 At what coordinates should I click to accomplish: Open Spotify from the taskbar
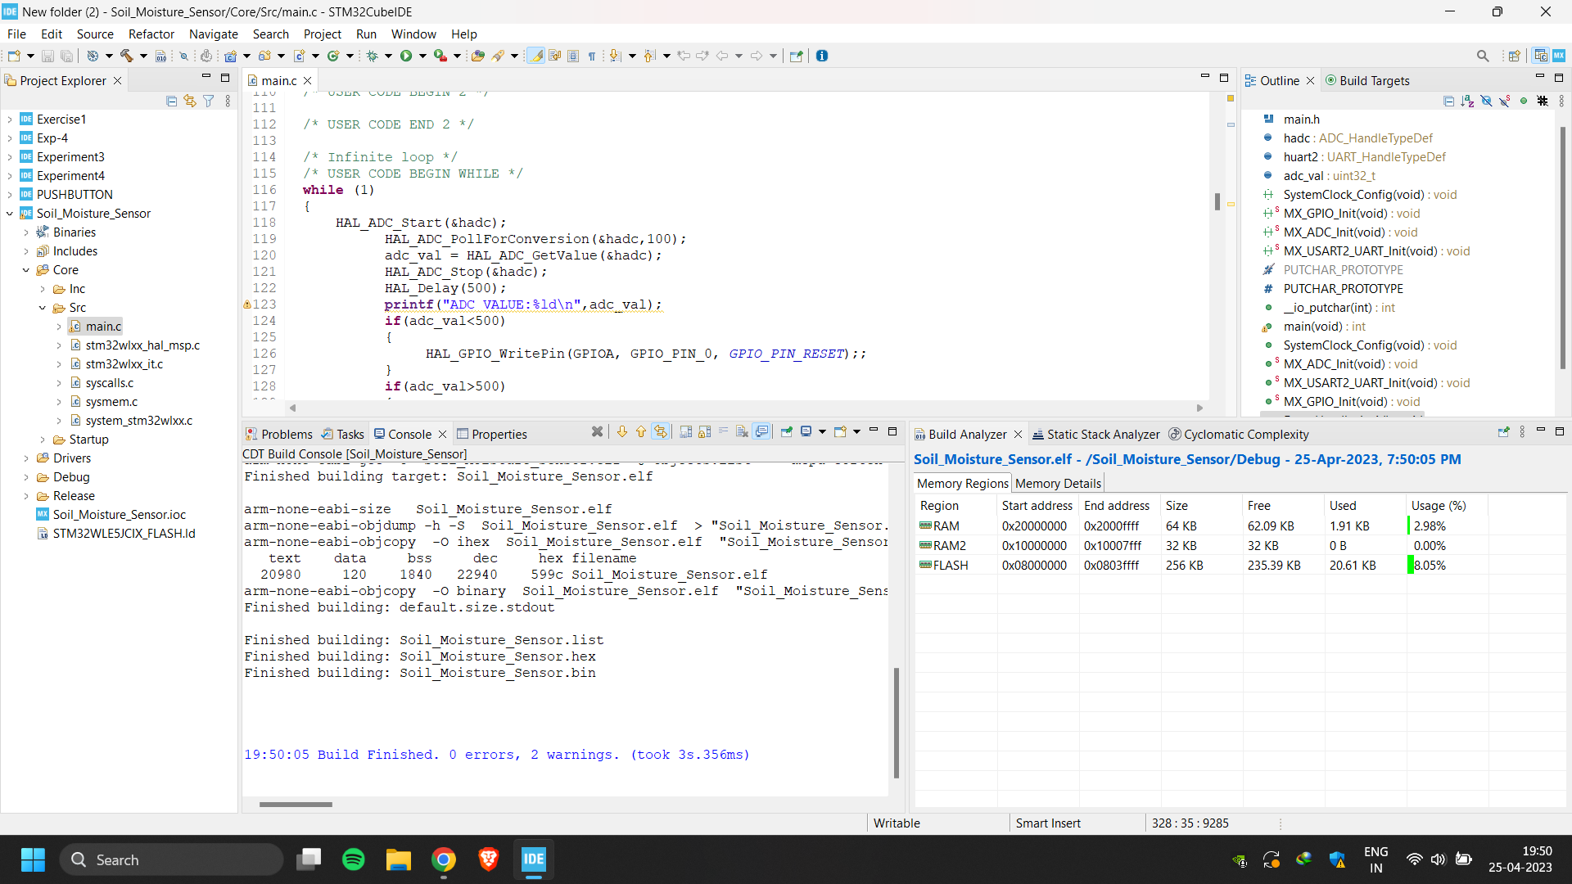354,859
